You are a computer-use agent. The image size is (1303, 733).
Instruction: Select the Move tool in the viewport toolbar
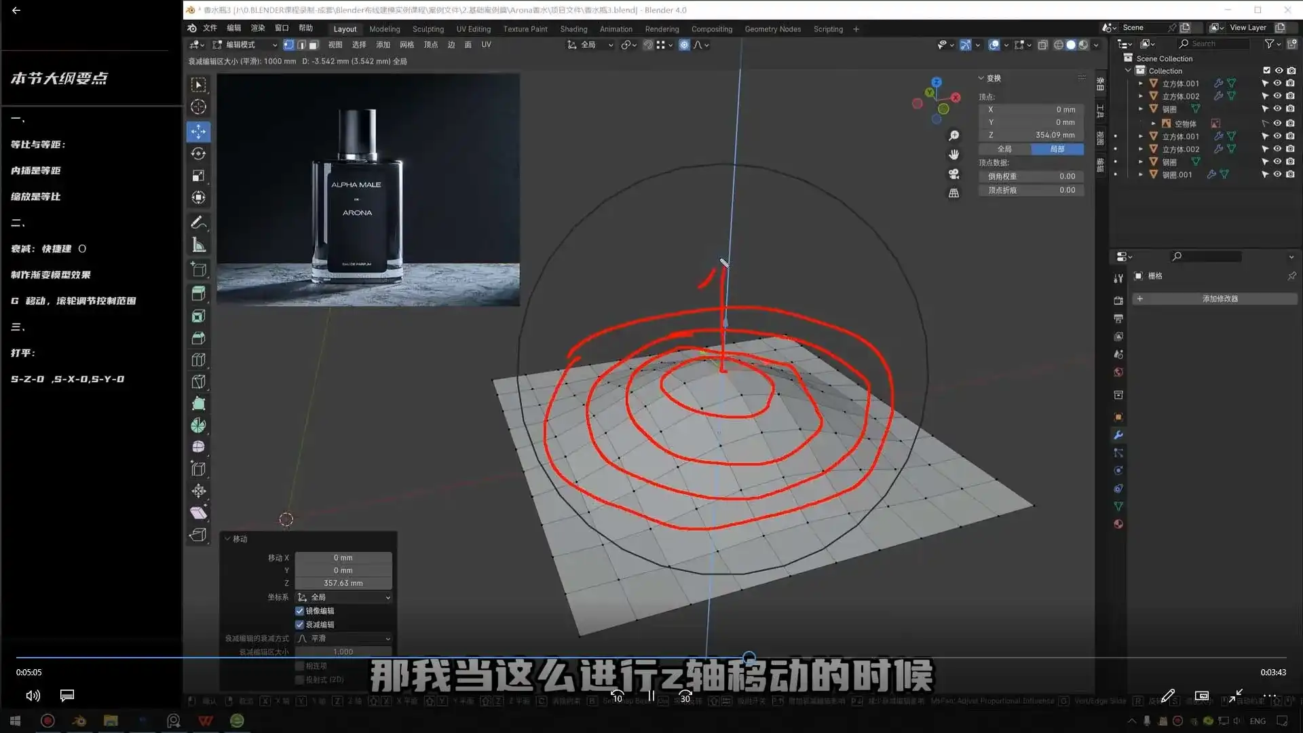click(x=198, y=132)
